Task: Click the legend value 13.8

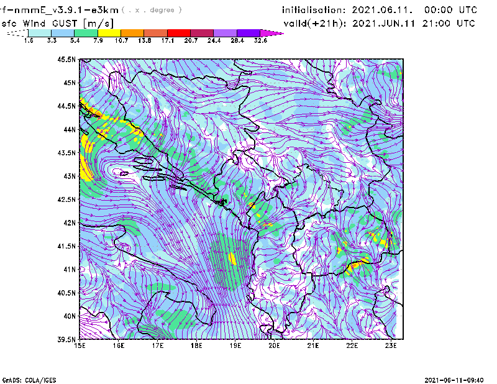Action: (145, 40)
